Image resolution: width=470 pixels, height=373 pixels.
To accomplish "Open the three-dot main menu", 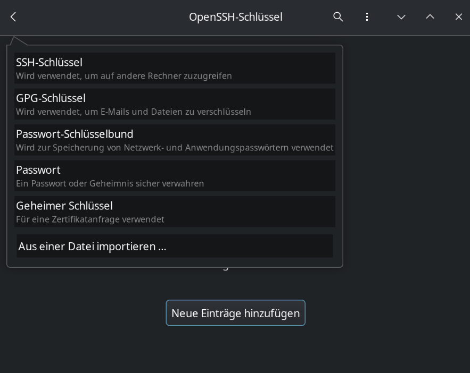I will [367, 17].
